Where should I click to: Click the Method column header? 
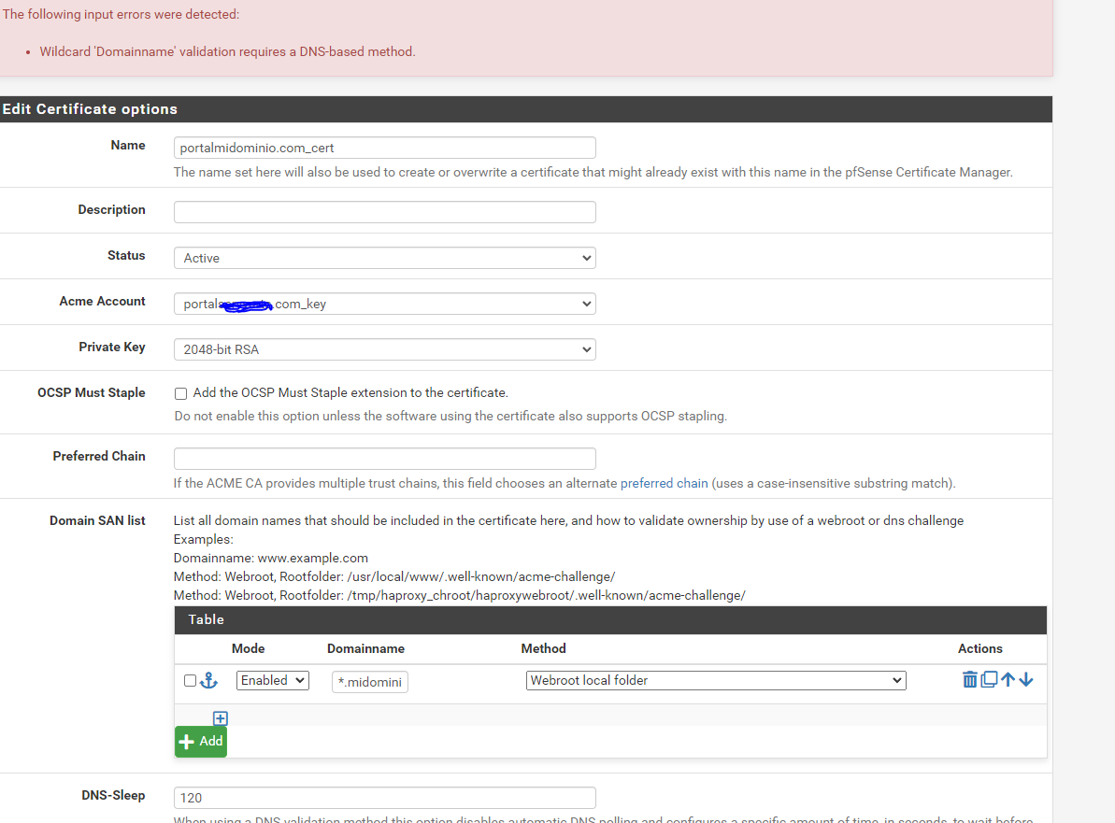(x=543, y=648)
